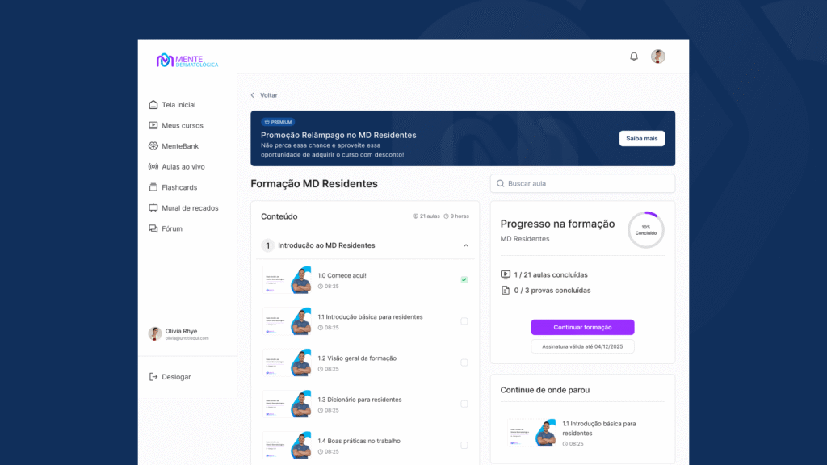Select the MenteBank brain icon
Image resolution: width=827 pixels, height=465 pixels.
[x=153, y=146]
